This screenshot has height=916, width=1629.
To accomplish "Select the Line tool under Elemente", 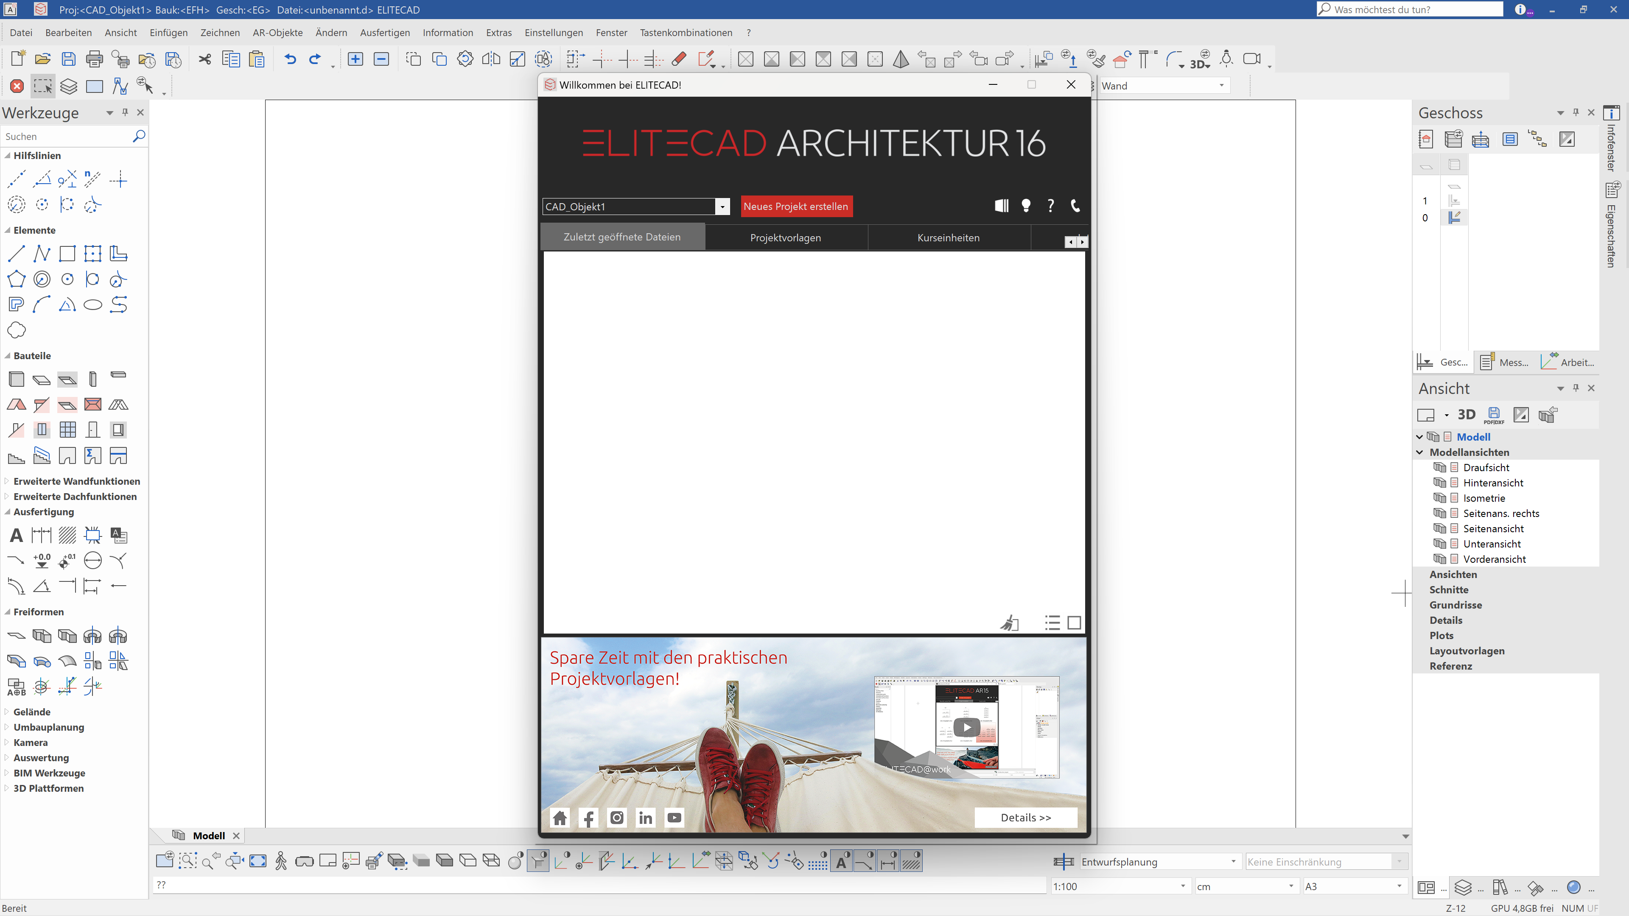I will pyautogui.click(x=17, y=254).
